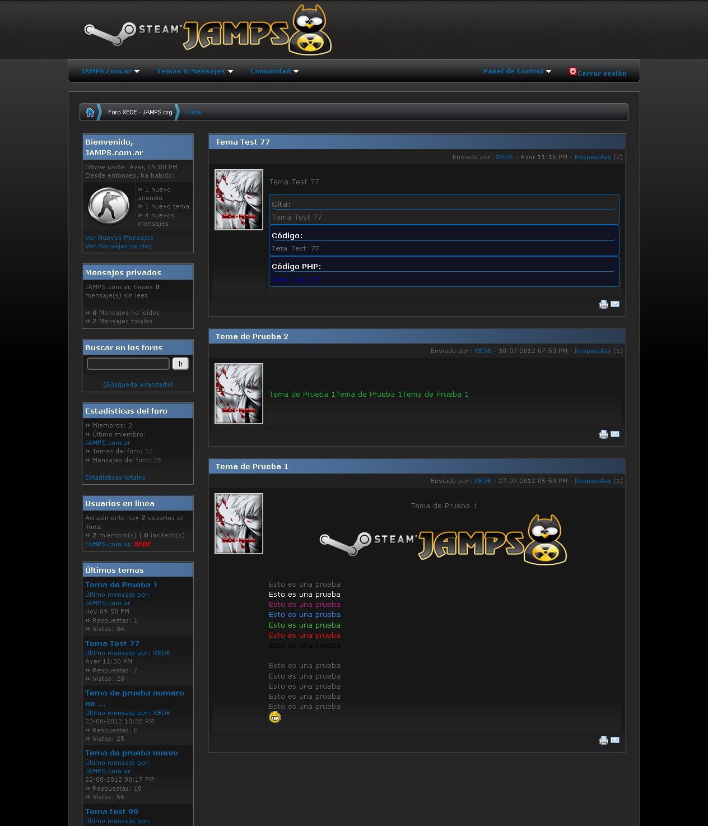The image size is (708, 826).
Task: Select the Portal breadcrumb item
Action: tap(194, 112)
